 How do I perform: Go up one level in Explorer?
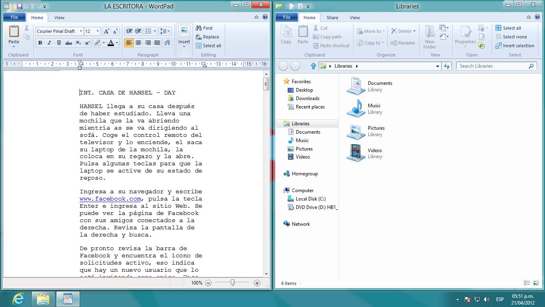click(313, 66)
